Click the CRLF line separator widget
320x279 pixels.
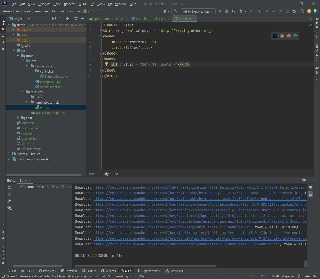pyautogui.click(x=264, y=276)
